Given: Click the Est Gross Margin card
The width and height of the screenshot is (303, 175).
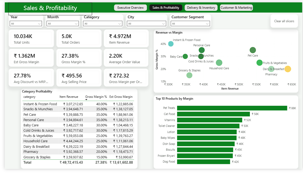Looking at the screenshot, I should tap(31, 58).
